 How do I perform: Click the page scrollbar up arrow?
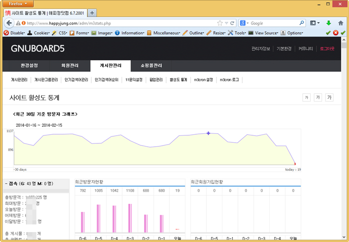pos(344,39)
